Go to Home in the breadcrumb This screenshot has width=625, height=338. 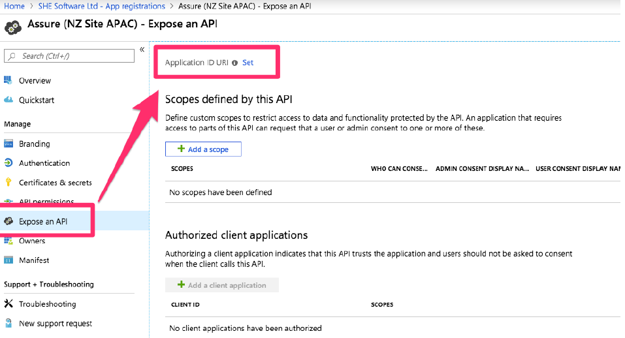point(14,6)
